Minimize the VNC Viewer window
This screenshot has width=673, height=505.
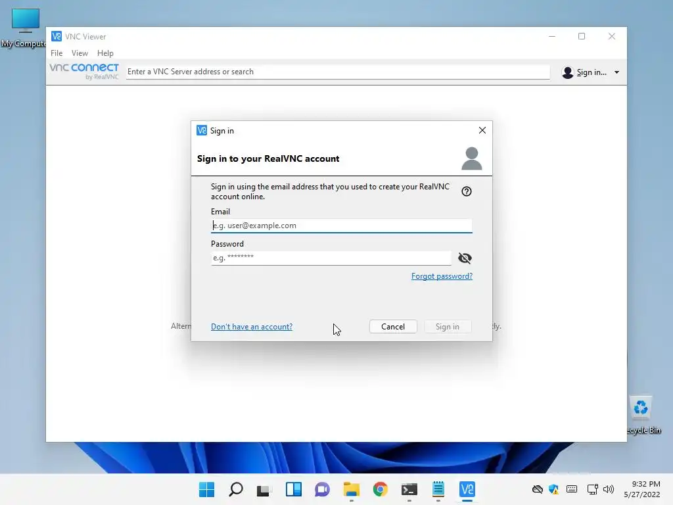click(552, 37)
